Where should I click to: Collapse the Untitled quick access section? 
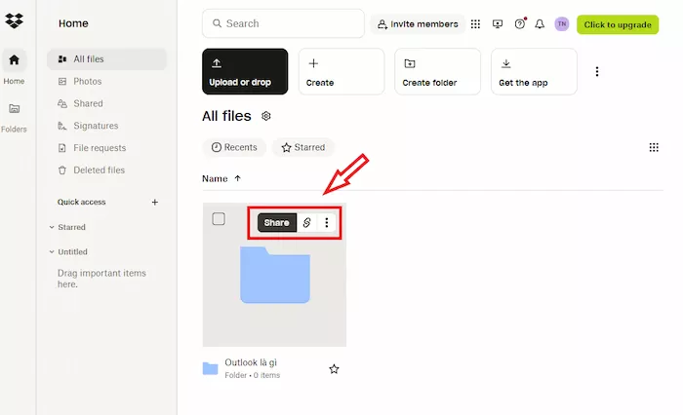click(52, 251)
